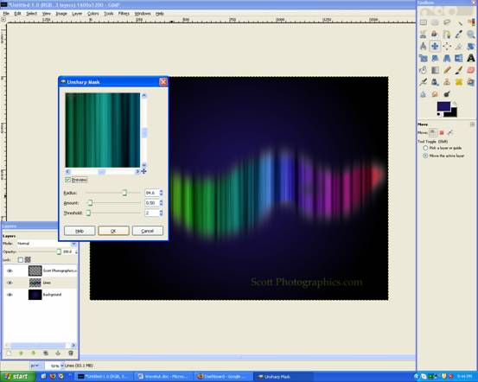The height and width of the screenshot is (382, 478).
Task: Select the Move tool in toolbox
Action: pos(435,46)
